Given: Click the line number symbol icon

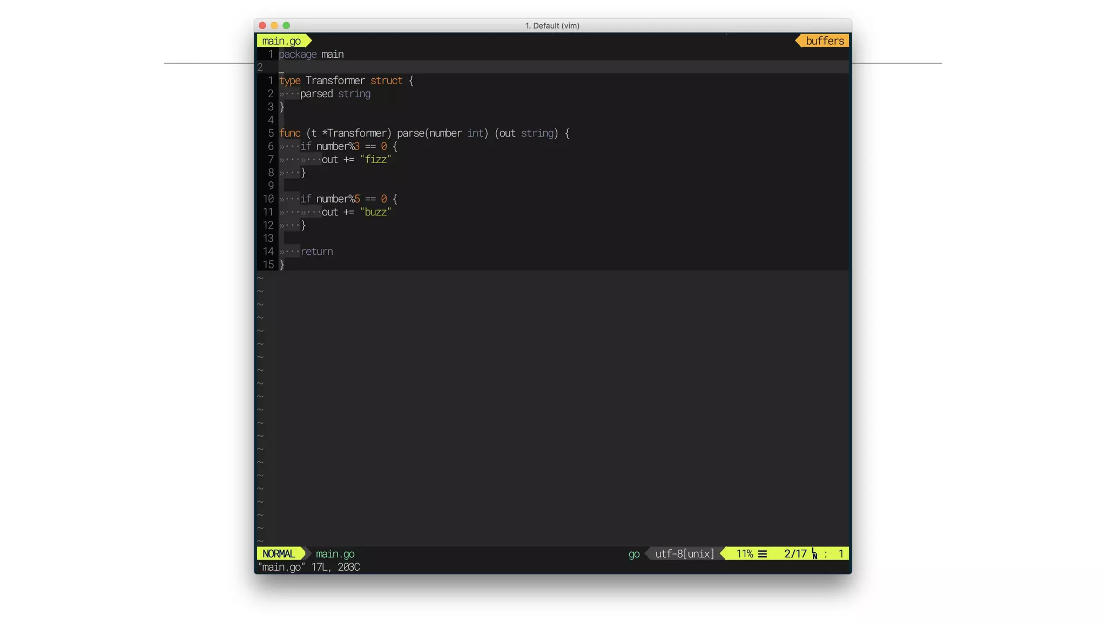Looking at the screenshot, I should [814, 554].
